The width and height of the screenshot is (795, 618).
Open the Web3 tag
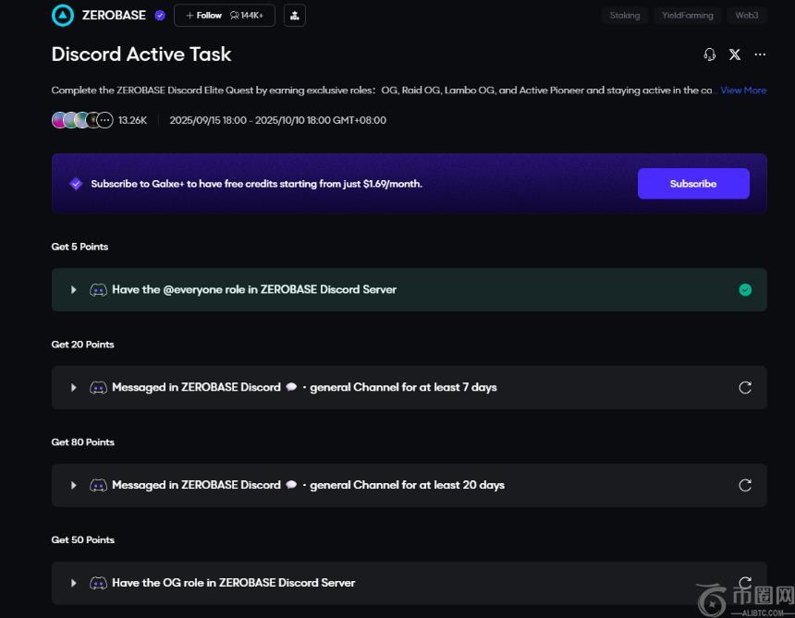(x=746, y=16)
